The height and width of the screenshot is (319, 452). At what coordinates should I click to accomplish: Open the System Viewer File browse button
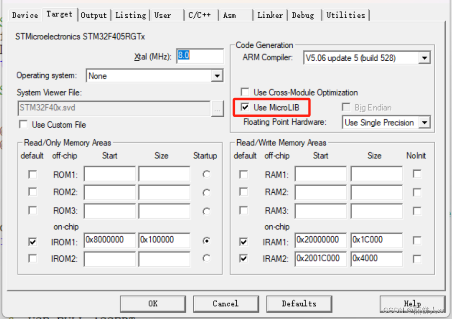[218, 109]
